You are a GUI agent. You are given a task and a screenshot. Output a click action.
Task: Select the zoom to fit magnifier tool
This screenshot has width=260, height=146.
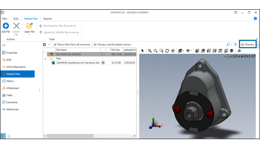coord(150,51)
